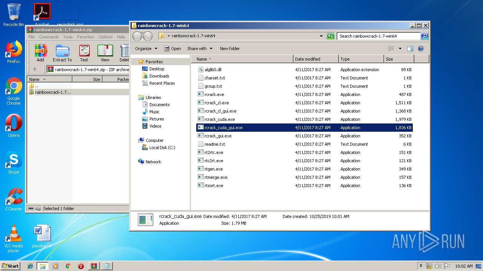This screenshot has width=483, height=271.
Task: Click the taskbar clock showing 10:02 AM
Action: (x=464, y=266)
